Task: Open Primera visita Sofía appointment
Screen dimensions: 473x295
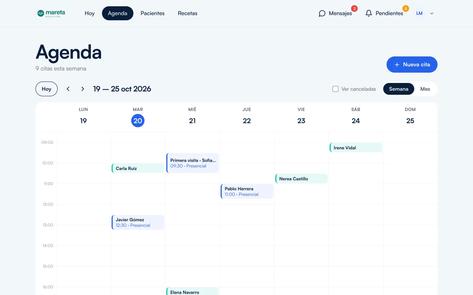Action: (x=192, y=163)
